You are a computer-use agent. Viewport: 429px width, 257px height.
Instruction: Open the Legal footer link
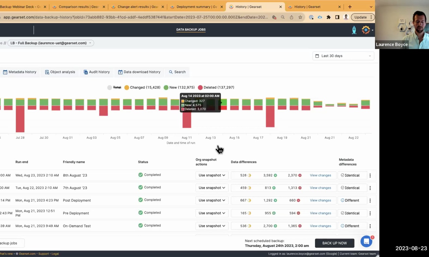click(x=55, y=254)
